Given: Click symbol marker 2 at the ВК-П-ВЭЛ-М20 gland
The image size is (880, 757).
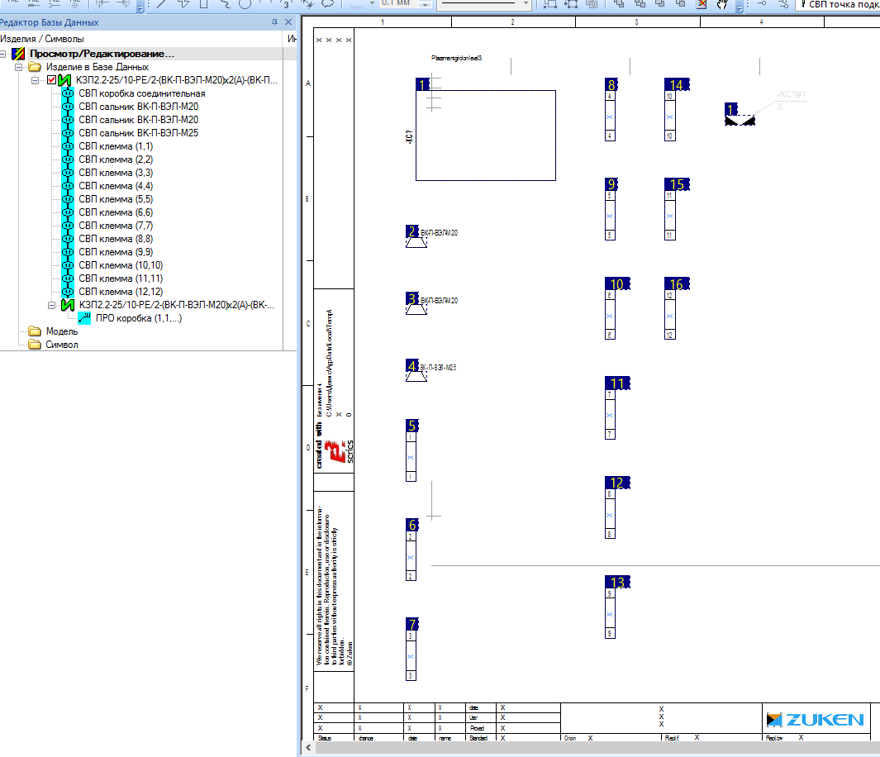Looking at the screenshot, I should pos(412,231).
